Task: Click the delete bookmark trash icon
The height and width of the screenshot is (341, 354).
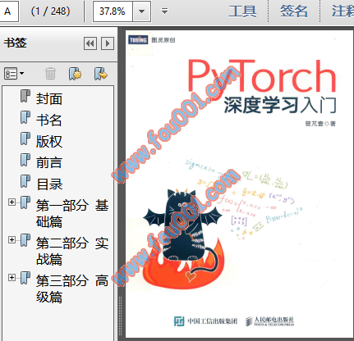Action: tap(50, 74)
